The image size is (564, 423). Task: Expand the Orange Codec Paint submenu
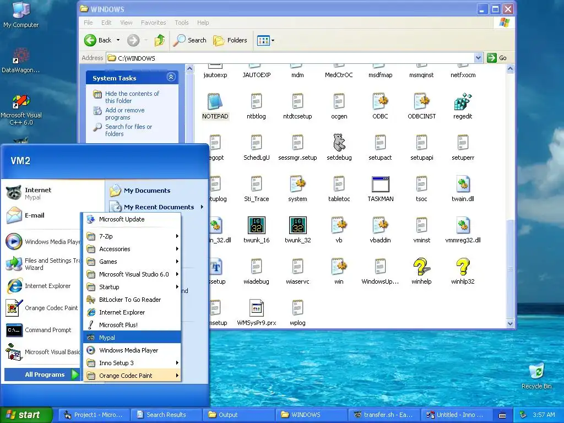pos(132,376)
